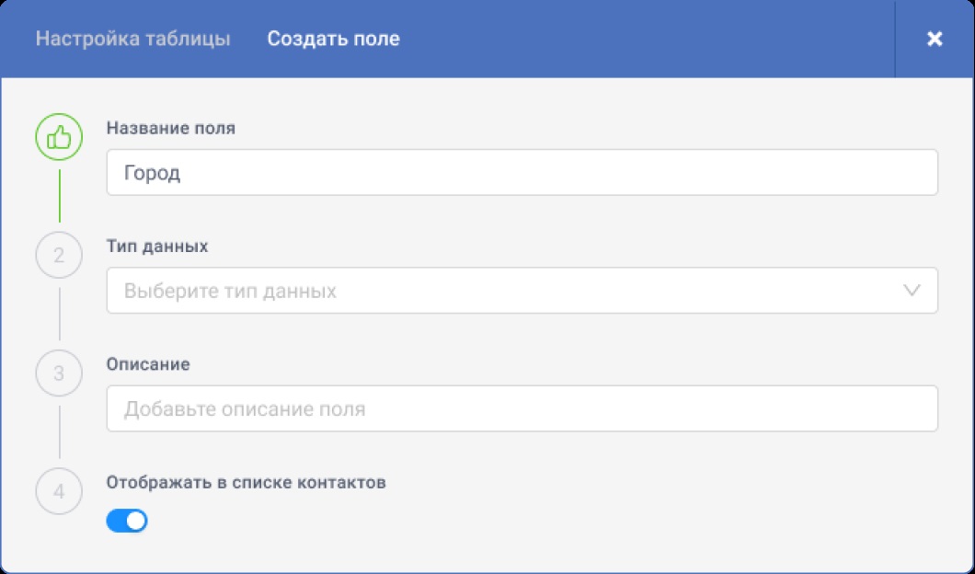Close the dialog with the X icon
975x574 pixels.
pyautogui.click(x=935, y=39)
